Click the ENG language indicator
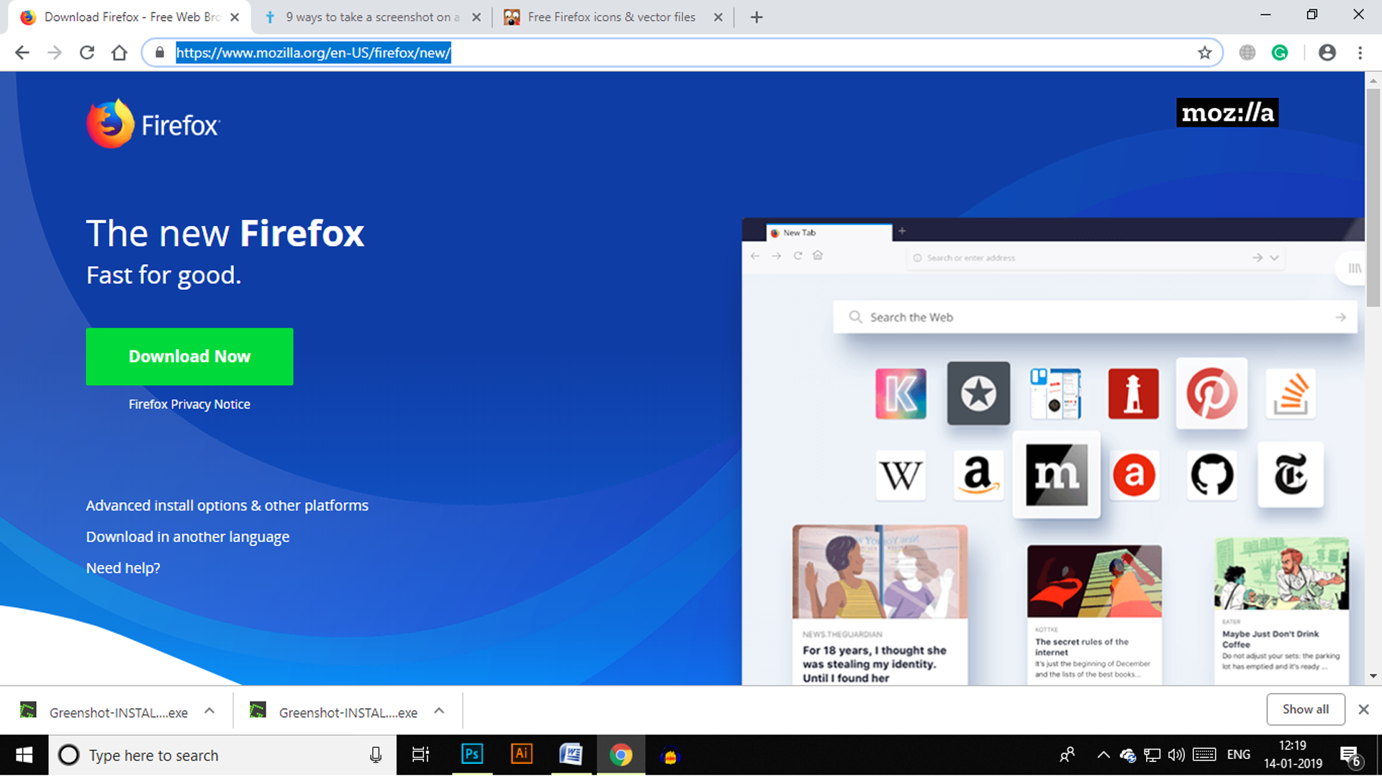Image resolution: width=1382 pixels, height=777 pixels. (x=1239, y=755)
